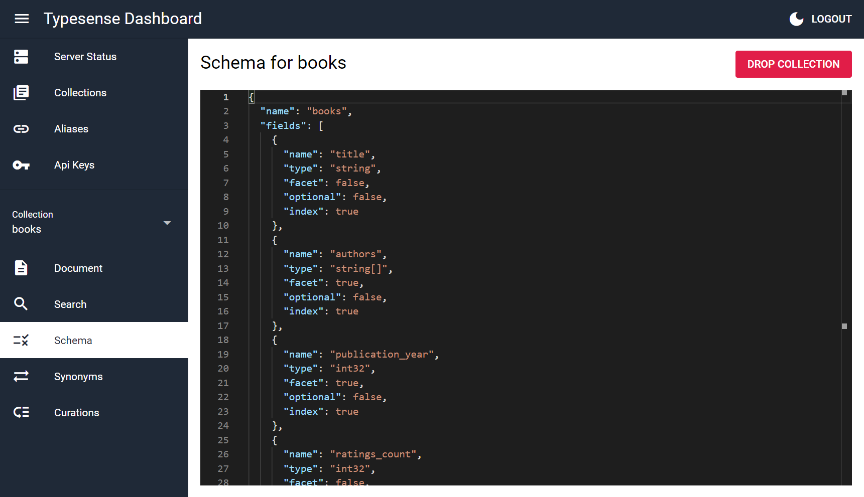Click the "books" name value on line 2

[x=326, y=111]
